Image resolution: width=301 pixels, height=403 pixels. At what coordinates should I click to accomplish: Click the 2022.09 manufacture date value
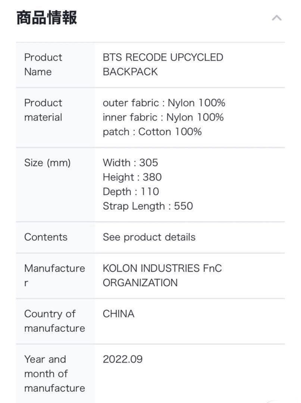pos(123,359)
